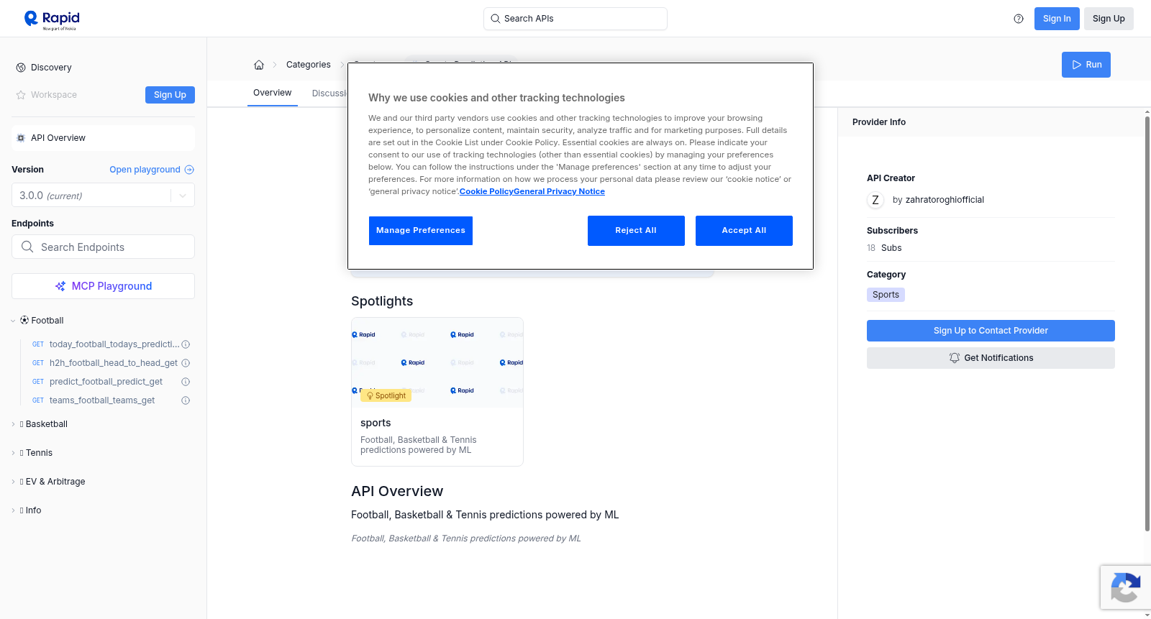Select teams_football_teams_get endpoint
The image size is (1151, 619).
(x=102, y=400)
